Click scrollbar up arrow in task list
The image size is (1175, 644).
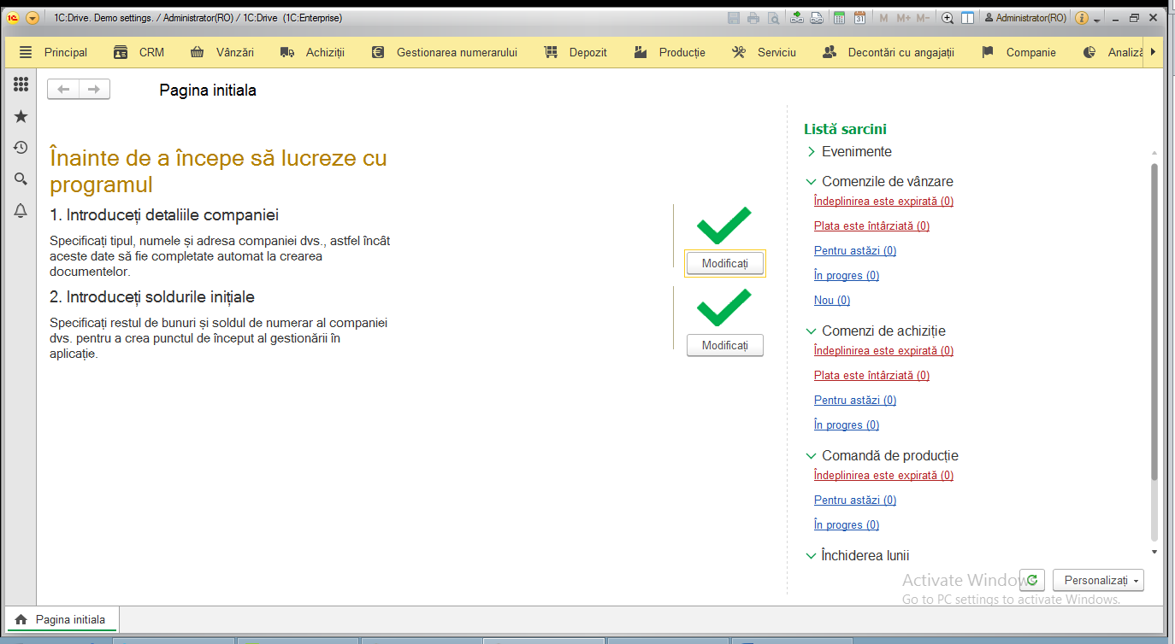[1154, 151]
